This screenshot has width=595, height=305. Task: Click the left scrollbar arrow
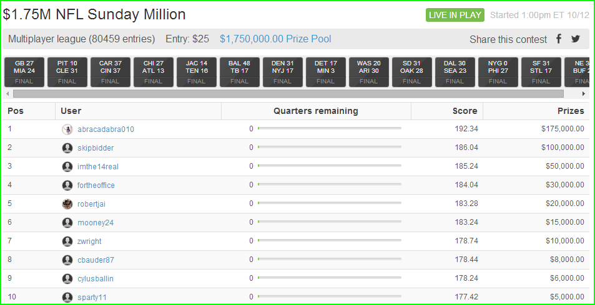coord(7,93)
